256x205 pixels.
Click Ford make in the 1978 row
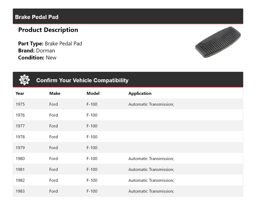(53, 137)
